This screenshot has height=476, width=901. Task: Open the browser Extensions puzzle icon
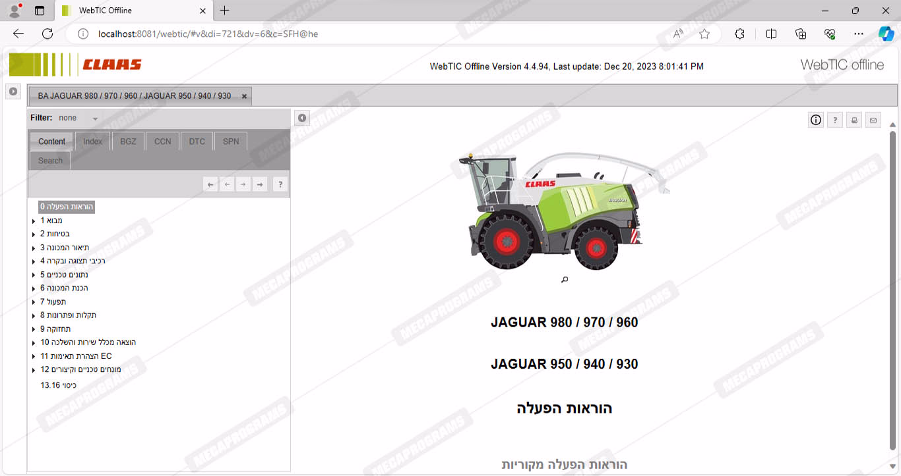(x=739, y=34)
